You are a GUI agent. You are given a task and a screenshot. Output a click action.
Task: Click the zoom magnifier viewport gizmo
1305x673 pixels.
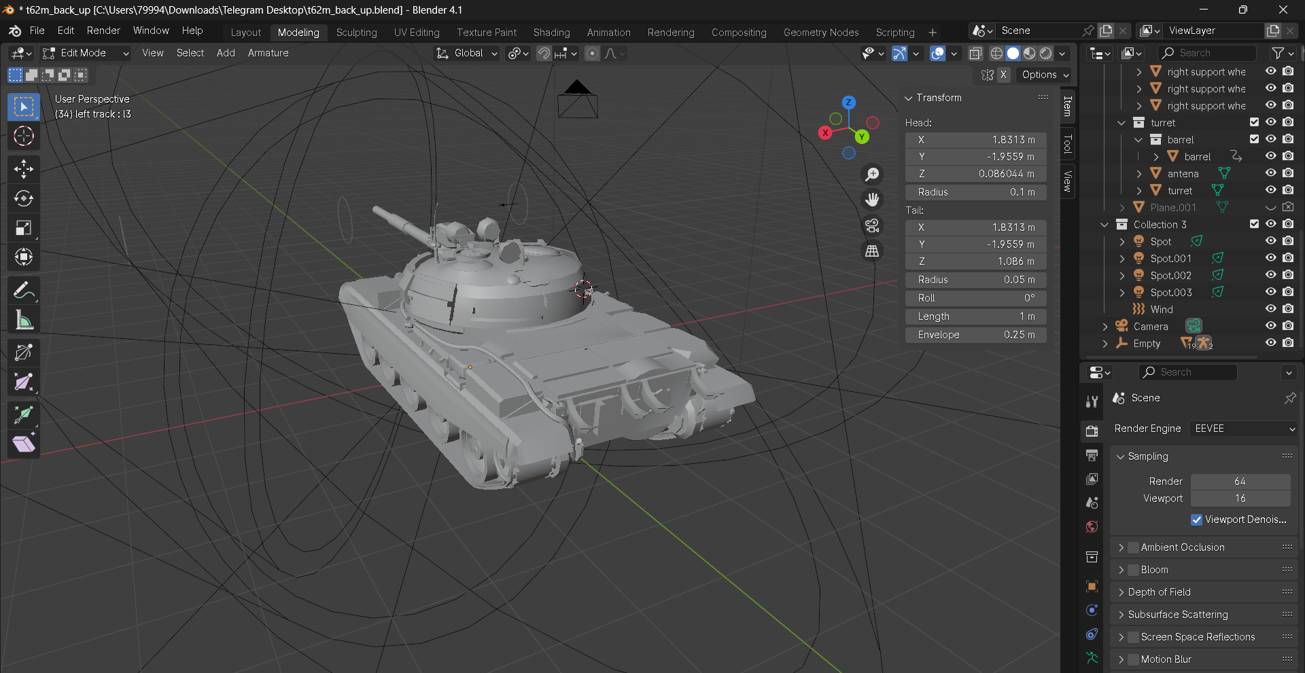(872, 175)
